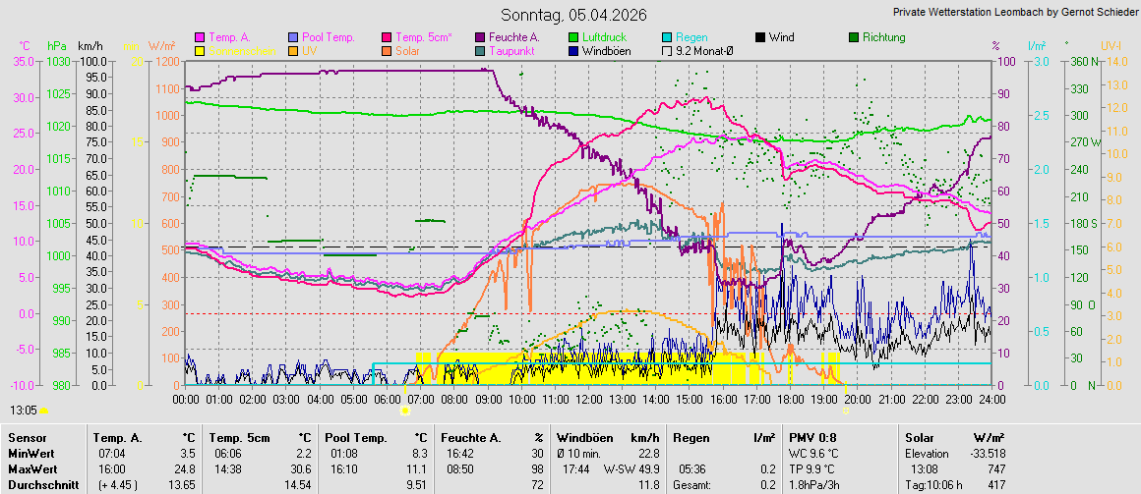Select the teal Taupunkt legend swatch
Image resolution: width=1141 pixels, height=494 pixels.
(481, 50)
